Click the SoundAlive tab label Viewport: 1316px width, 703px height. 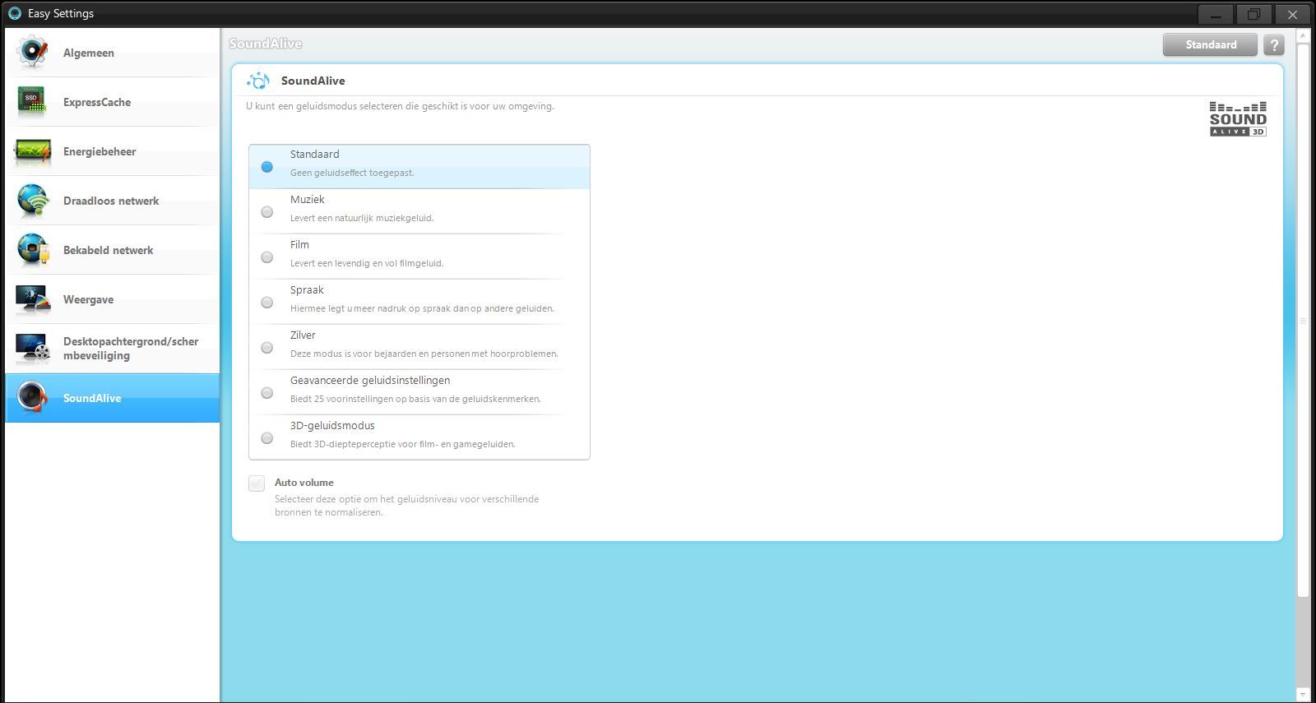[92, 398]
